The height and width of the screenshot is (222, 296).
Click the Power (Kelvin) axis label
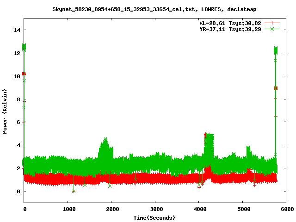coord(5,111)
